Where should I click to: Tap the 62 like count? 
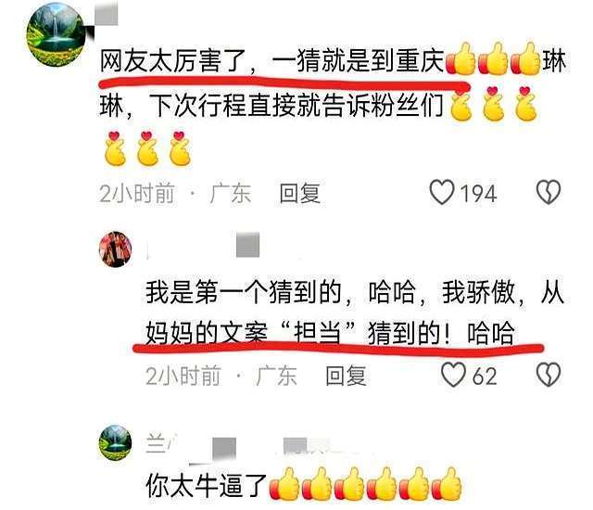485,376
